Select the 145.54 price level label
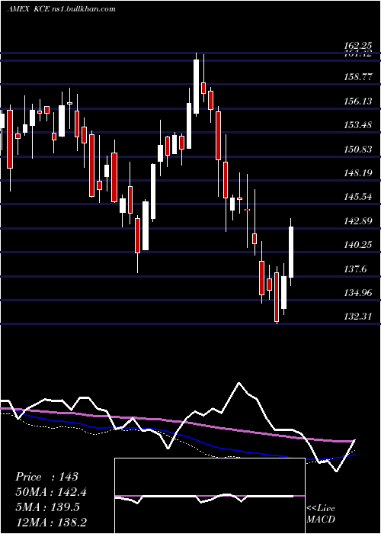The width and height of the screenshot is (381, 534). click(357, 197)
